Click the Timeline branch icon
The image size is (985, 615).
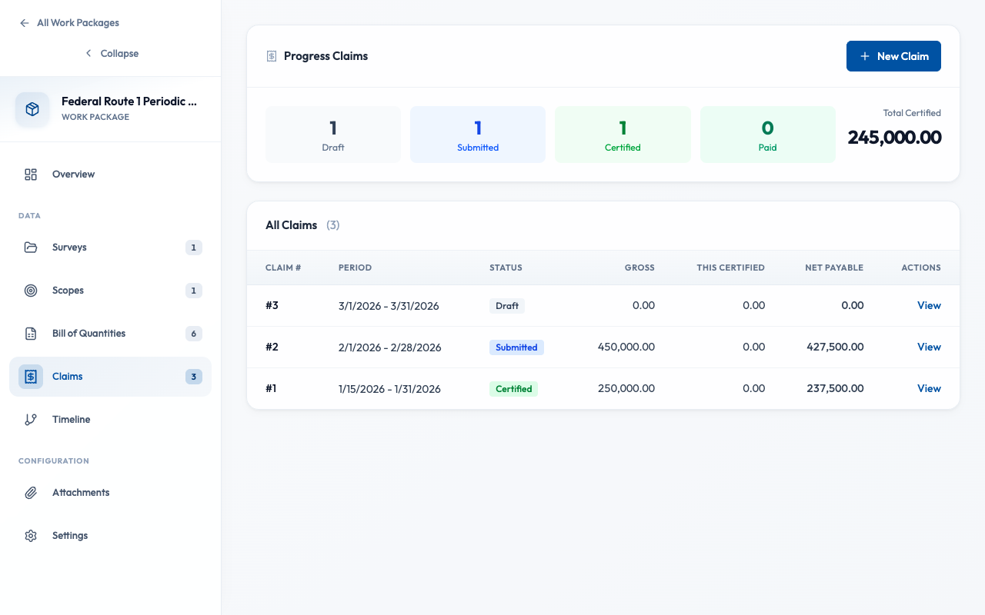click(x=31, y=420)
